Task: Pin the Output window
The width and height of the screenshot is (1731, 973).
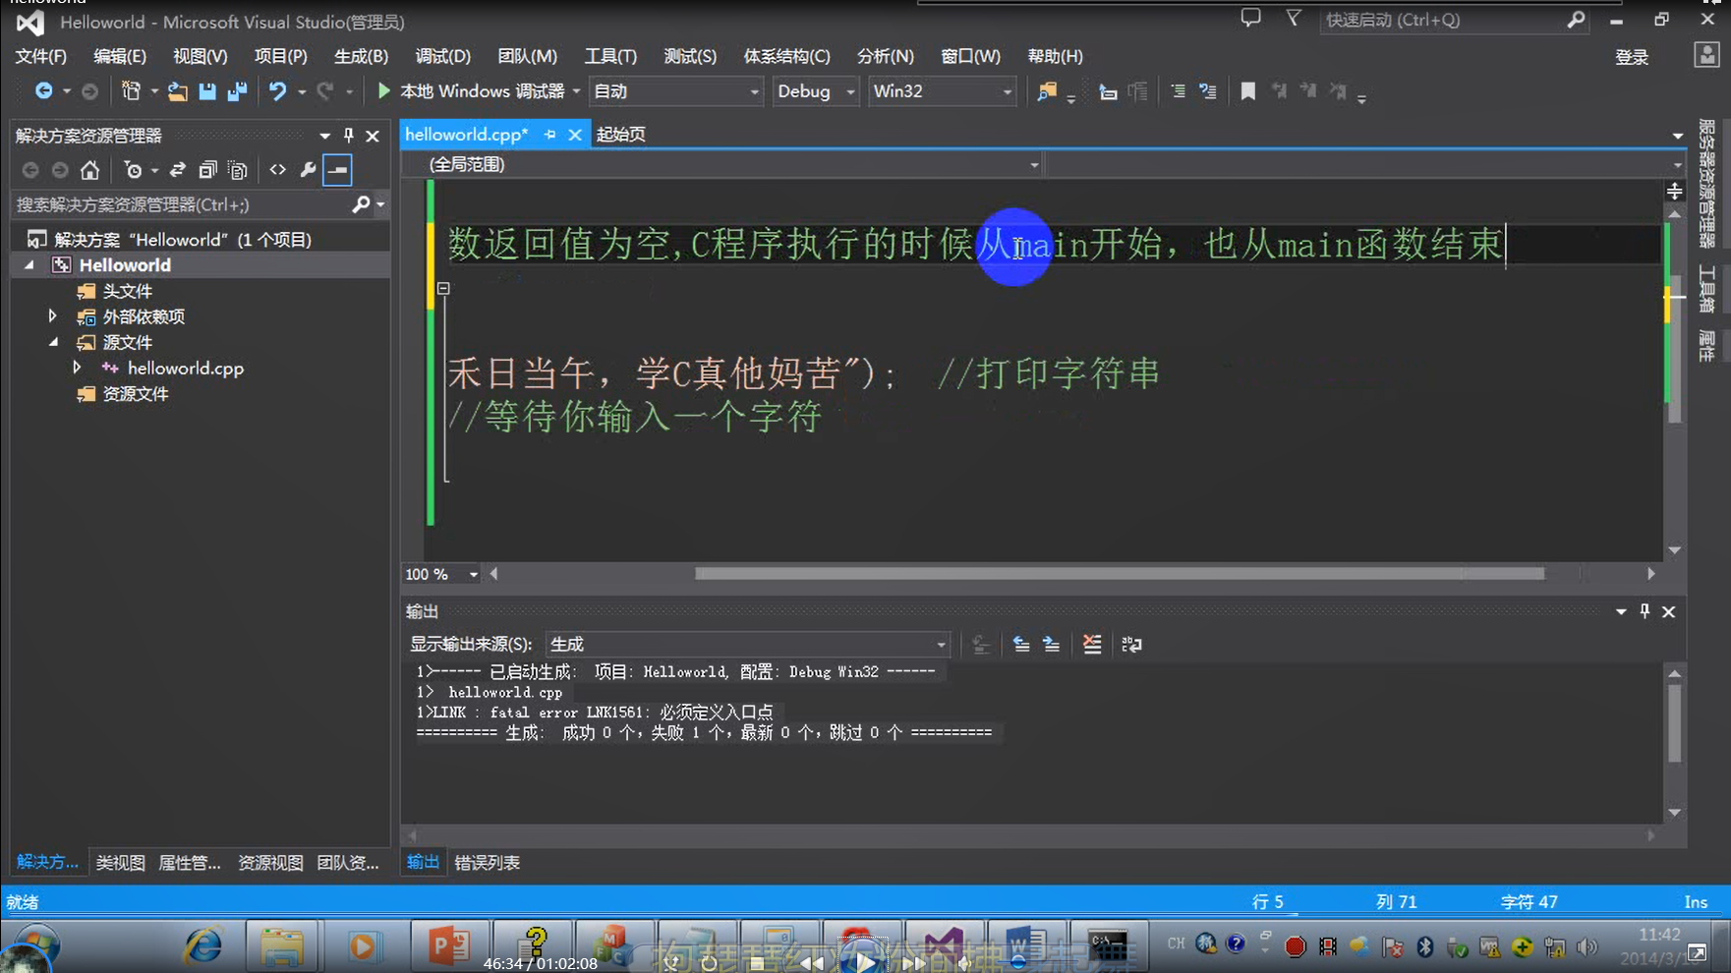Action: coord(1644,611)
